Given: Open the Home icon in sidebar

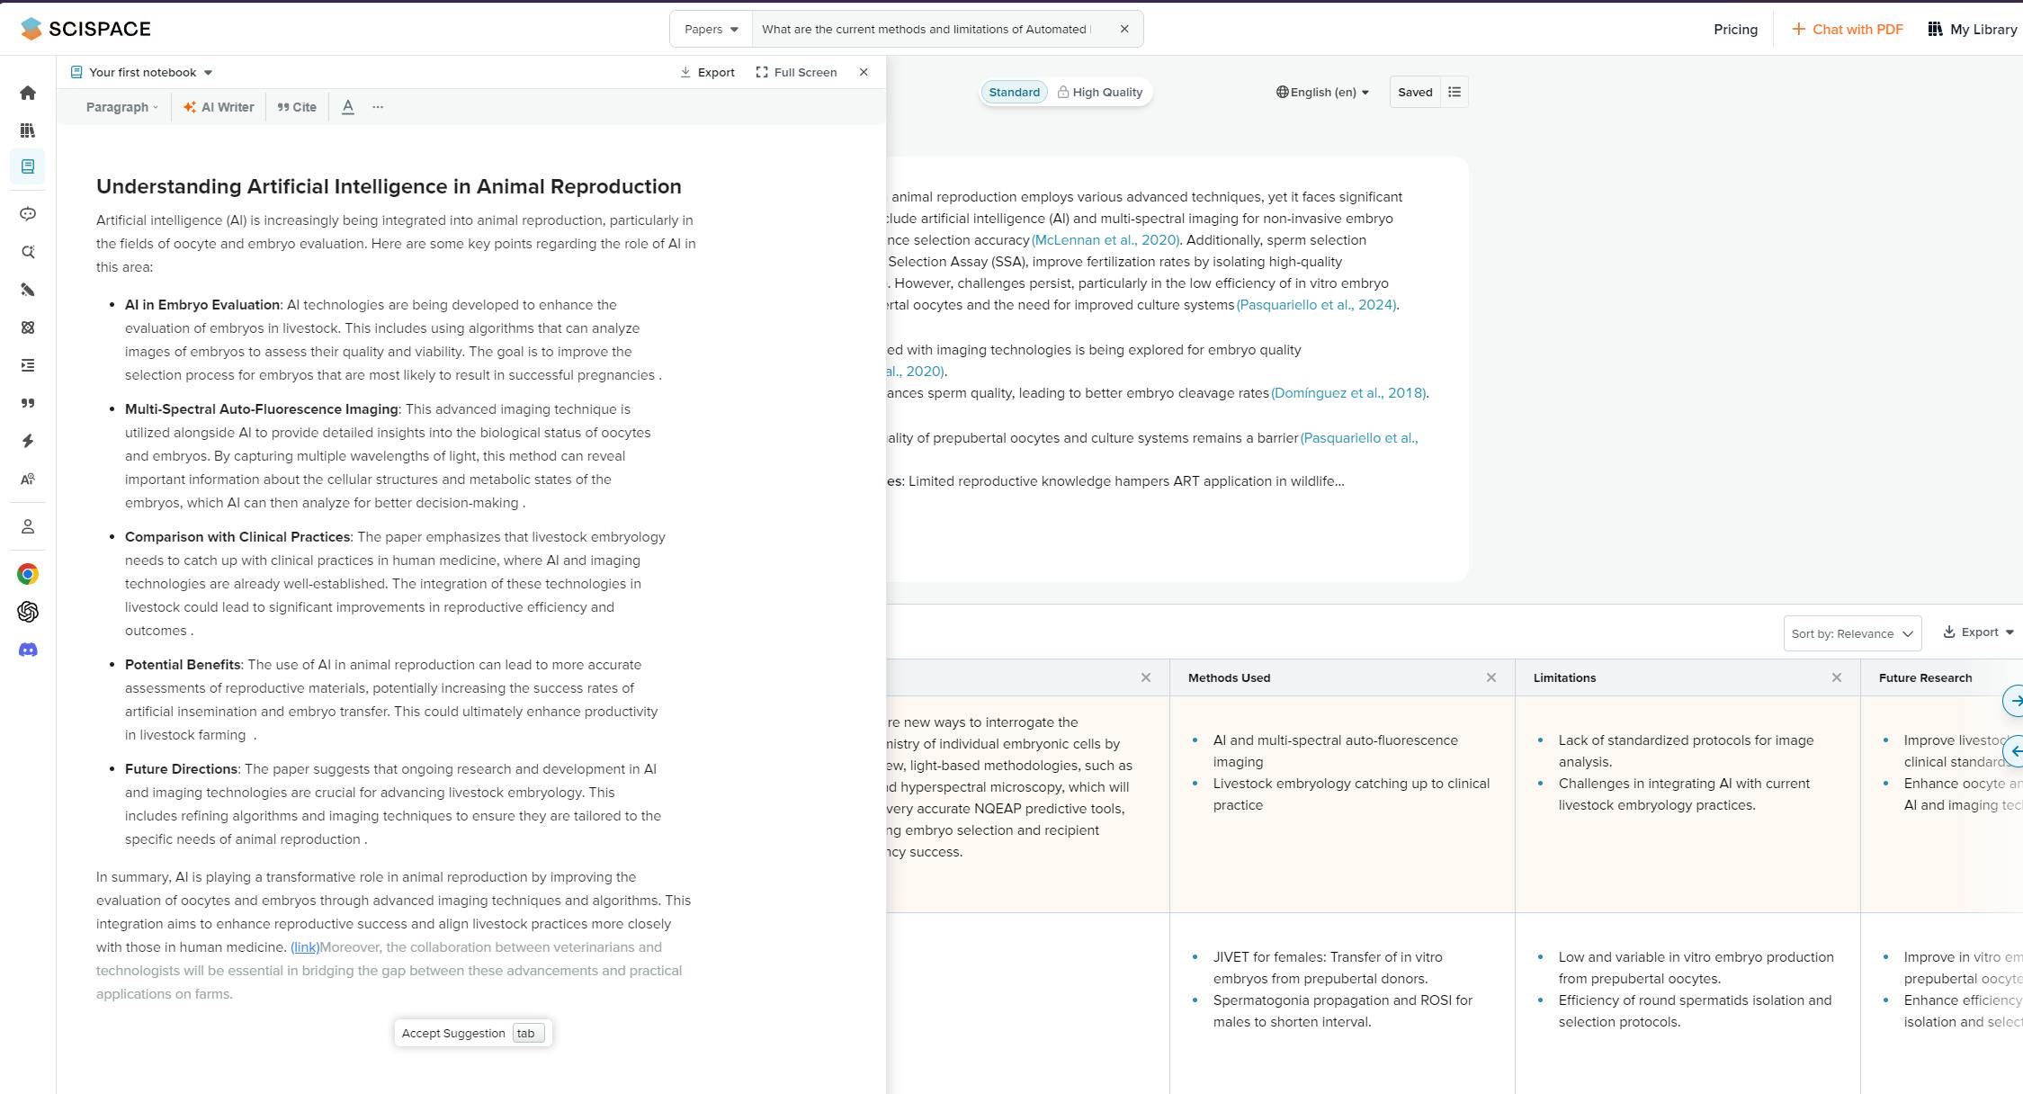Looking at the screenshot, I should tap(28, 93).
